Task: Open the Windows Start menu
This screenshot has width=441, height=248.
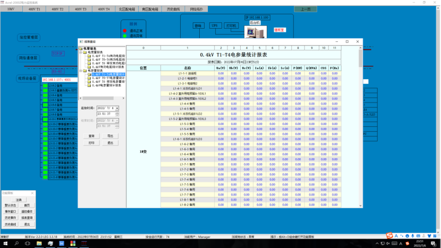Action: point(5,243)
